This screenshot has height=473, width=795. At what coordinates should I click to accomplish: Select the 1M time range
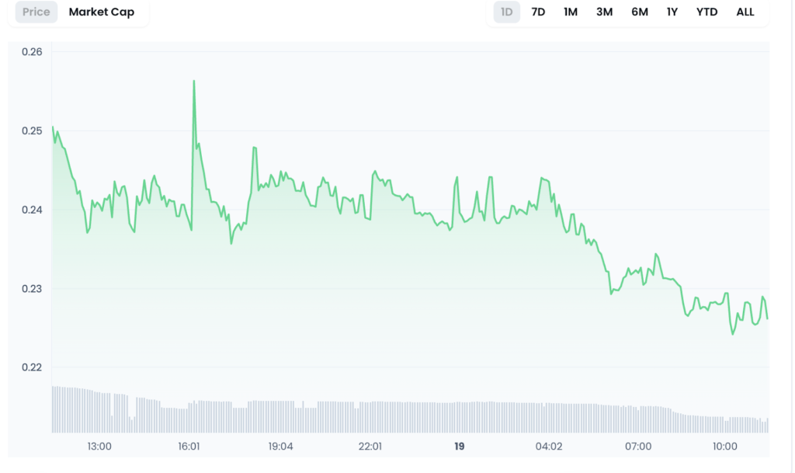point(571,12)
